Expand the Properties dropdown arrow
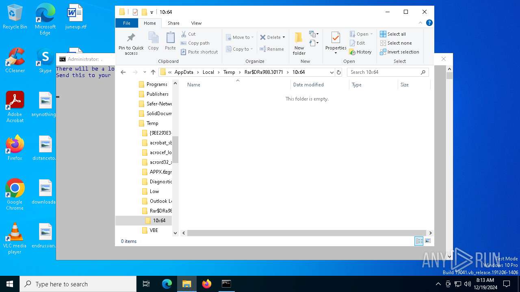Screen dimensions: 520x292 click(336, 53)
